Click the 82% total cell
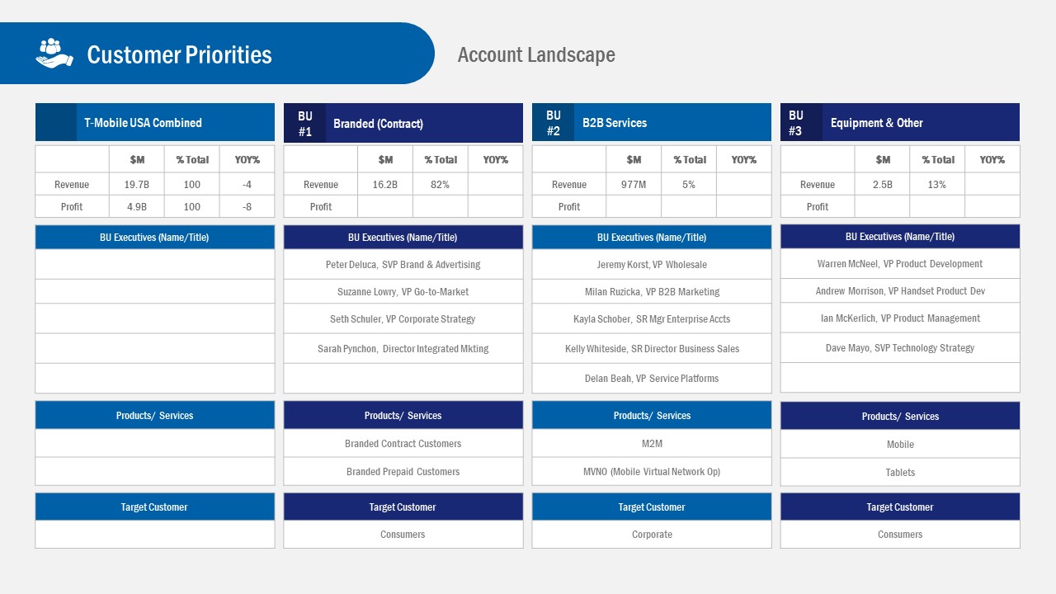This screenshot has width=1056, height=594. (441, 184)
